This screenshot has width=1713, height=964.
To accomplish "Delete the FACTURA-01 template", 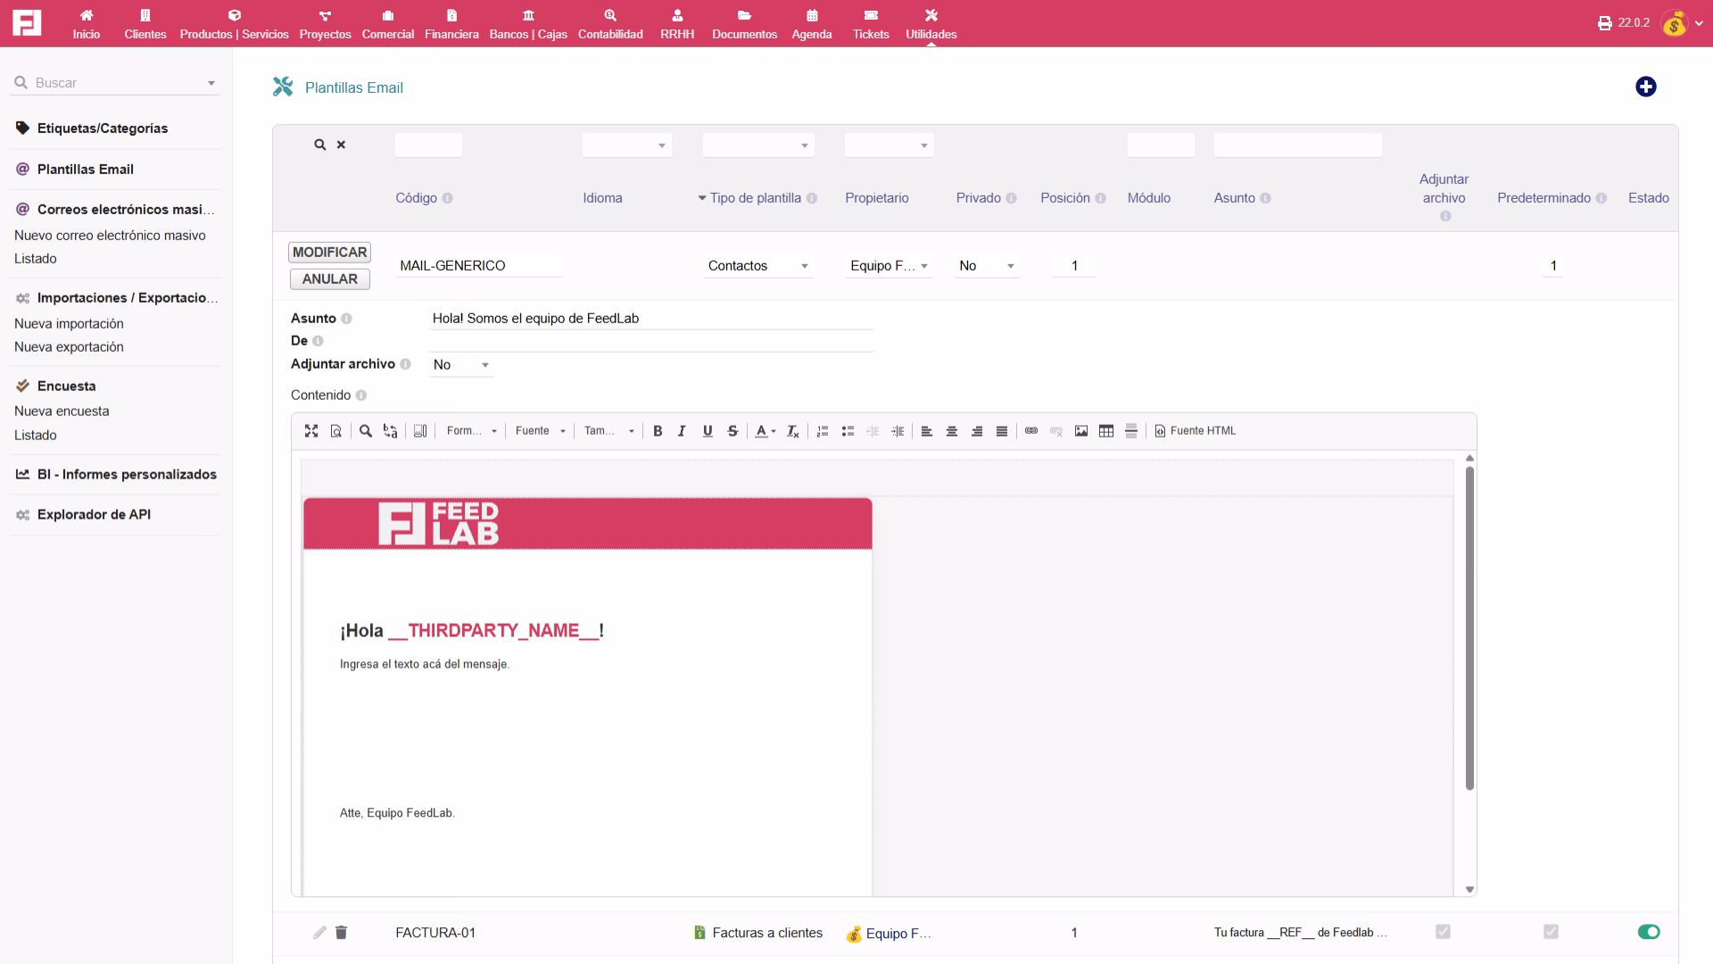I will coord(342,932).
